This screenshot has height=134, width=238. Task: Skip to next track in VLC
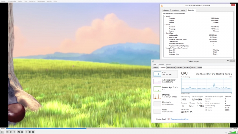14,132
